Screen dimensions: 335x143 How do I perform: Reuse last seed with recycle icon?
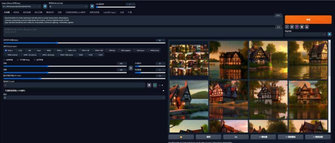(155, 85)
